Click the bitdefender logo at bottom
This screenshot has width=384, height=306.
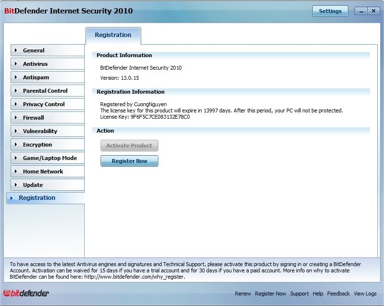26,293
